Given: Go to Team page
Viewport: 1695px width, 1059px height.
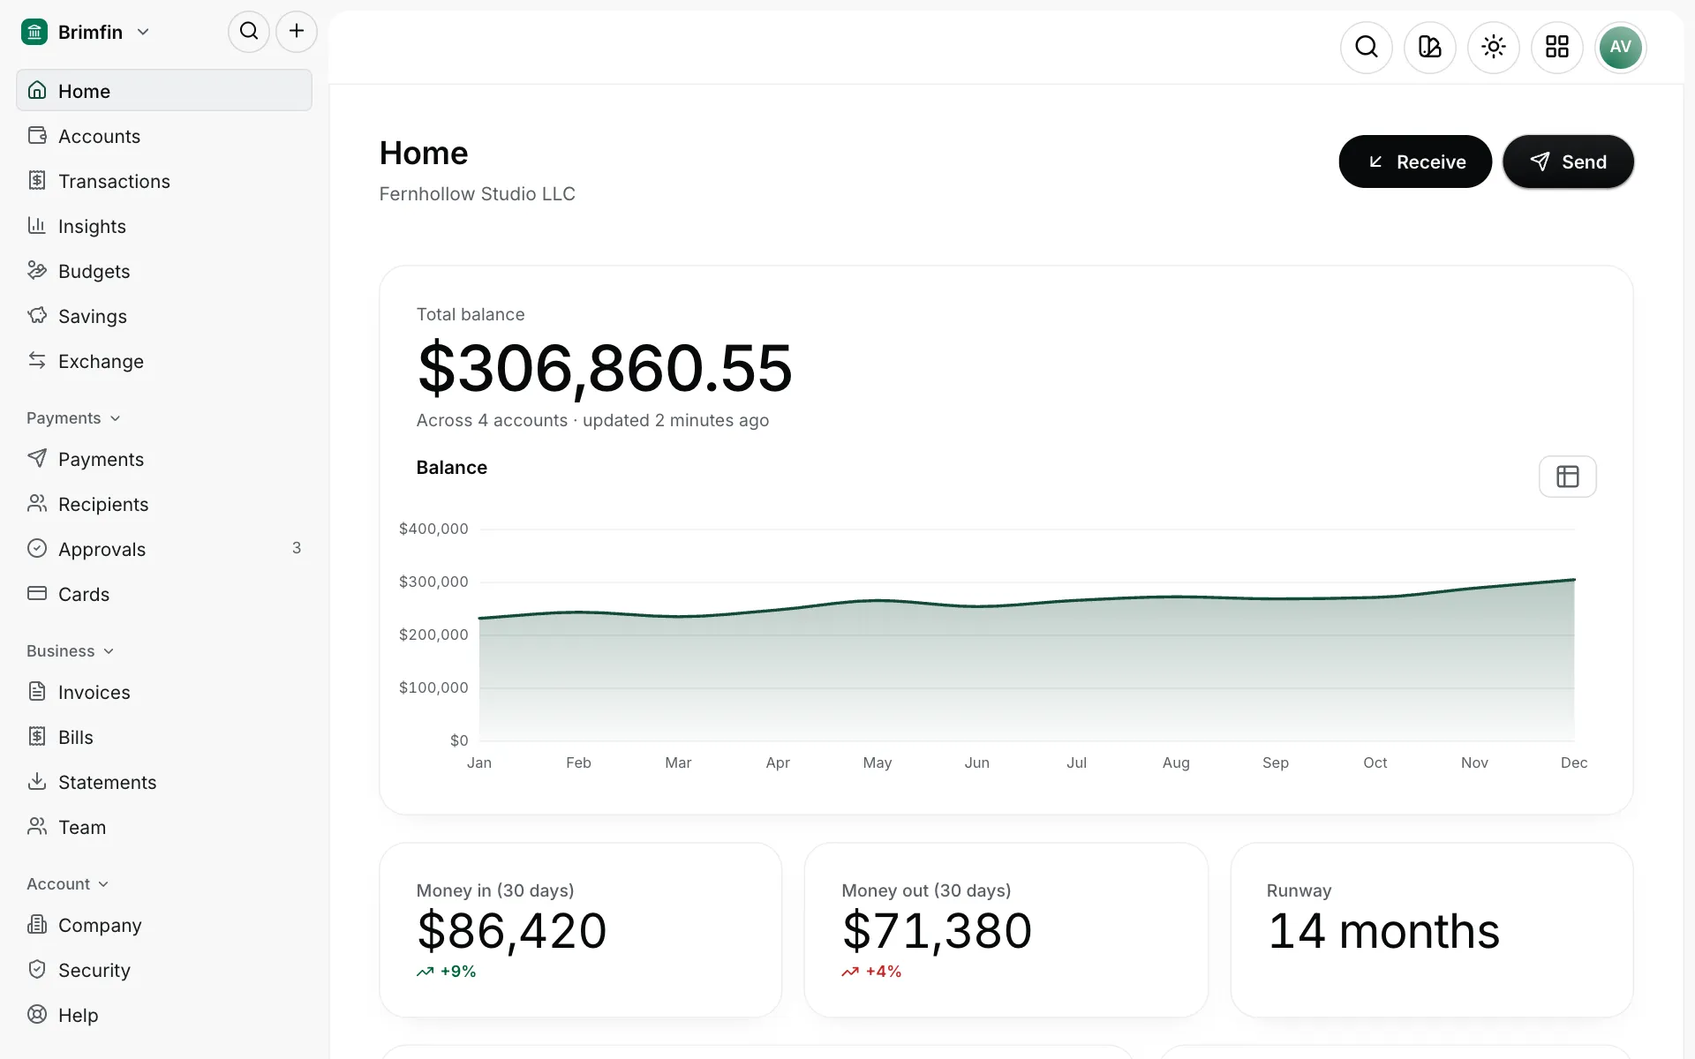Looking at the screenshot, I should click(x=164, y=827).
